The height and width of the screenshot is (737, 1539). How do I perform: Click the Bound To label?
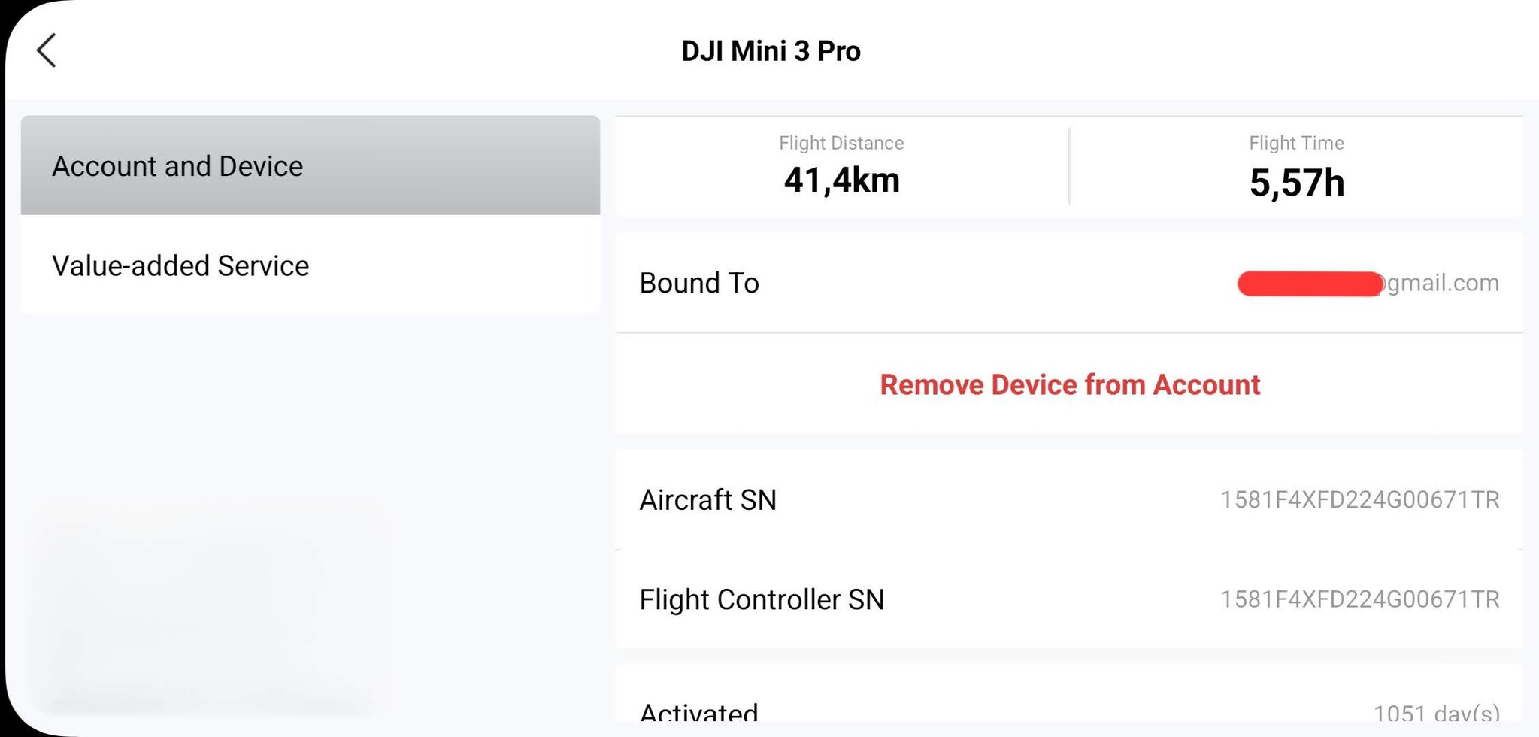(x=699, y=283)
